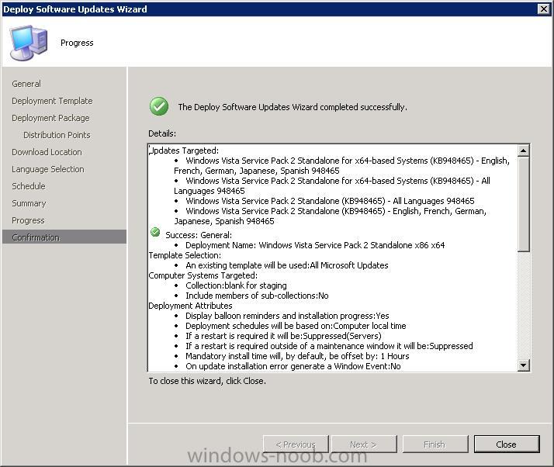Click the details list scrollbar thumb
The image size is (554, 467).
(x=523, y=204)
